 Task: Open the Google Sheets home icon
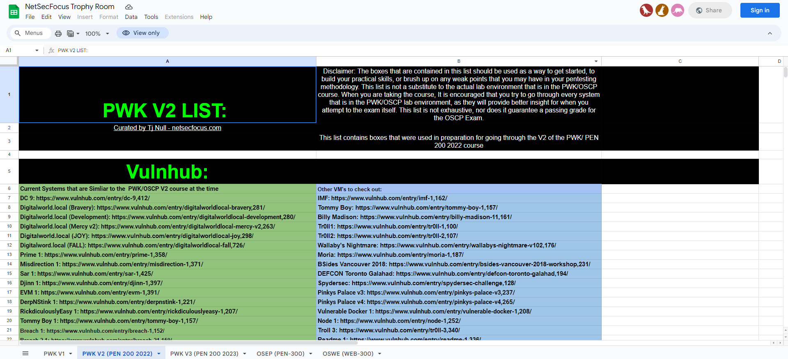14,12
